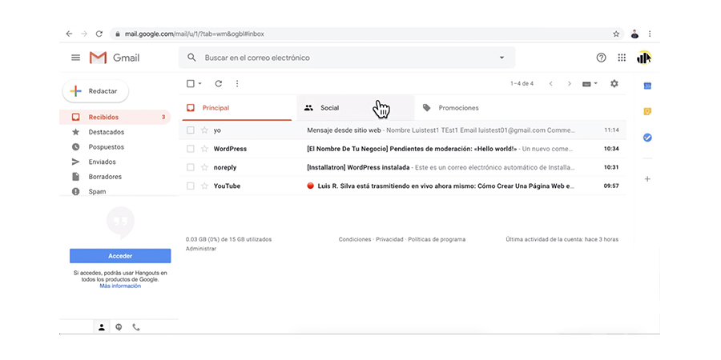Open the Google apps grid

pyautogui.click(x=622, y=58)
